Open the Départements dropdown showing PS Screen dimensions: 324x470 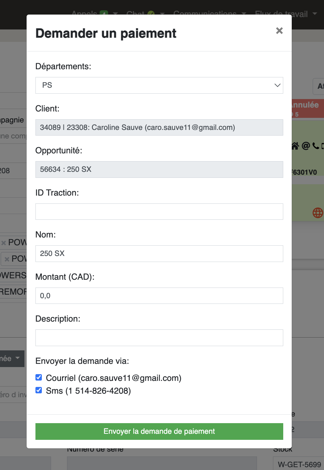tap(159, 85)
